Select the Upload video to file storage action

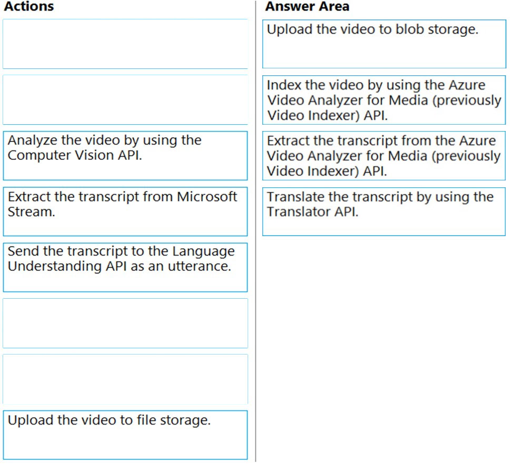[x=125, y=435]
